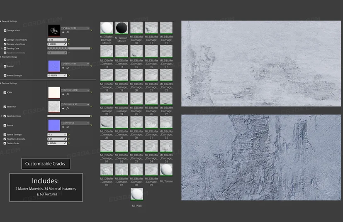Open the T_Pothole_10_N texture dropdown
Screen dimensions: 343x222
(75, 64)
